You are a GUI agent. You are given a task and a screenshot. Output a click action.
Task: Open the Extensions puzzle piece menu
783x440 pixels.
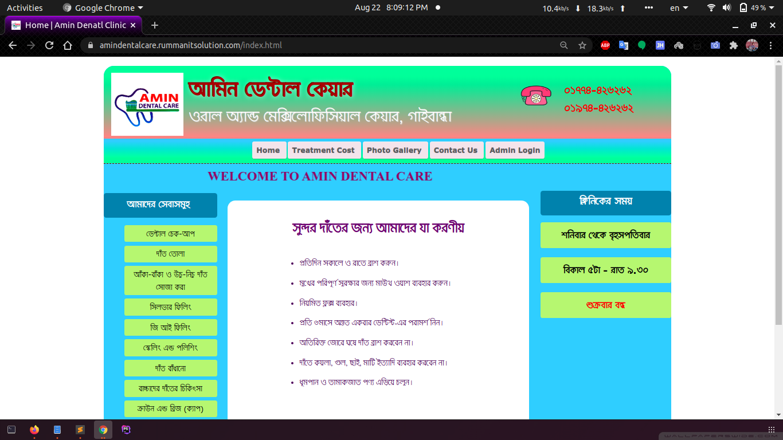pyautogui.click(x=733, y=45)
